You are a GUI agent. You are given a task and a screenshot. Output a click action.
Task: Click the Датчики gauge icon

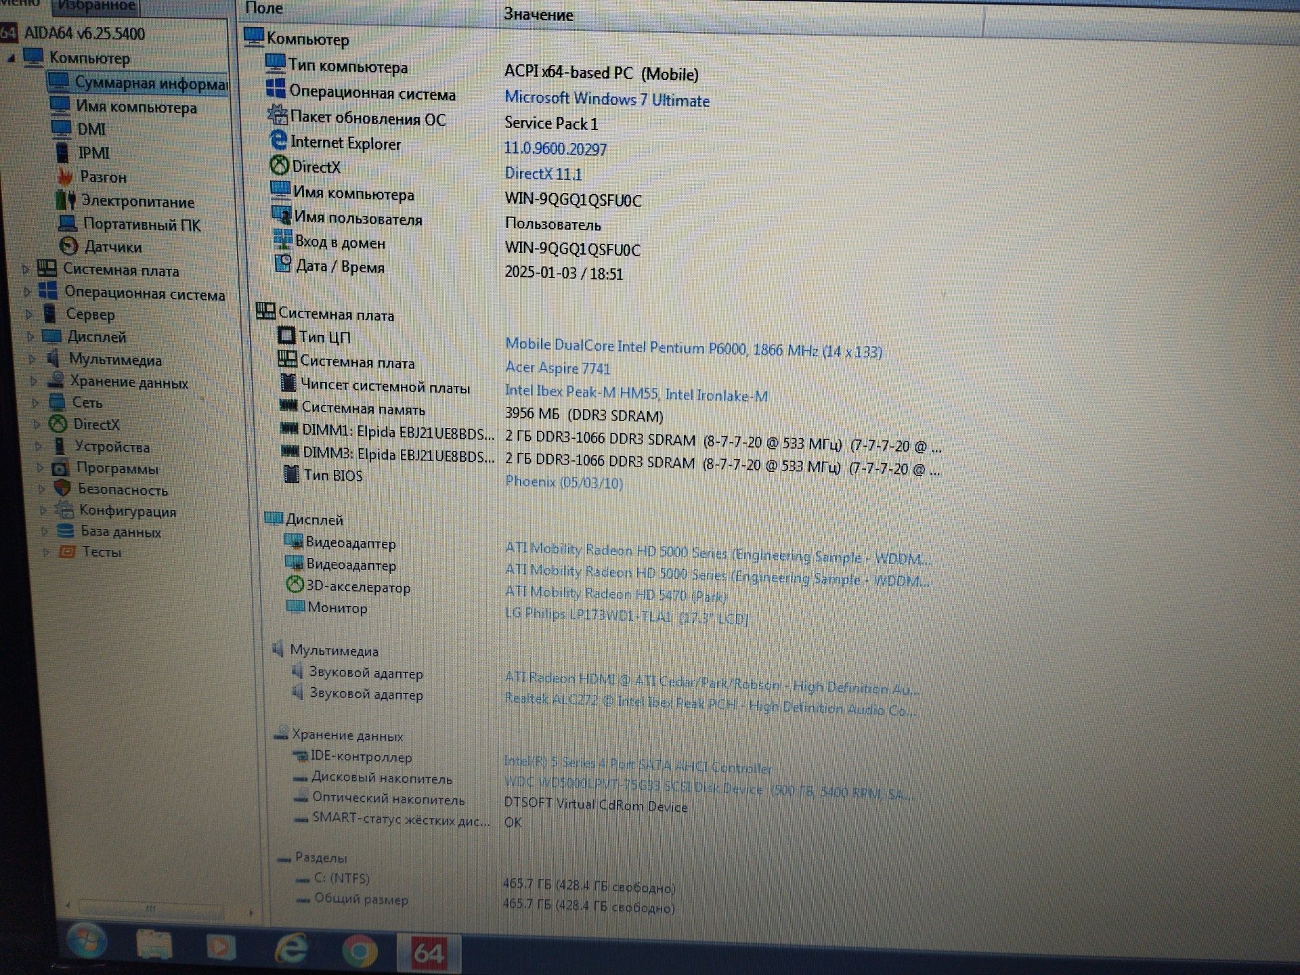[x=69, y=246]
